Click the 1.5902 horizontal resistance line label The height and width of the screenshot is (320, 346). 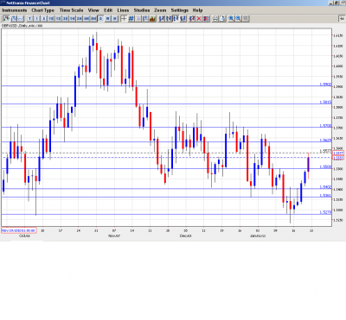tap(325, 85)
